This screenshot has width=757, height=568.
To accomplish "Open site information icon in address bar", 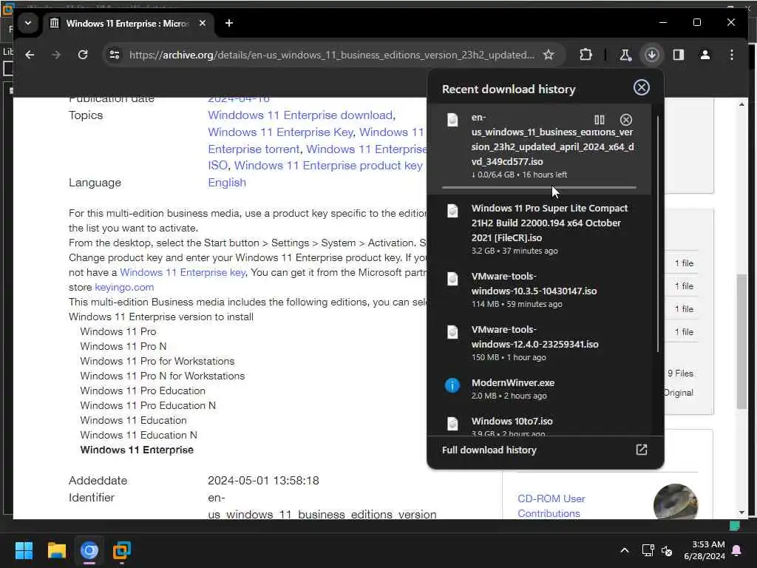I will [115, 55].
